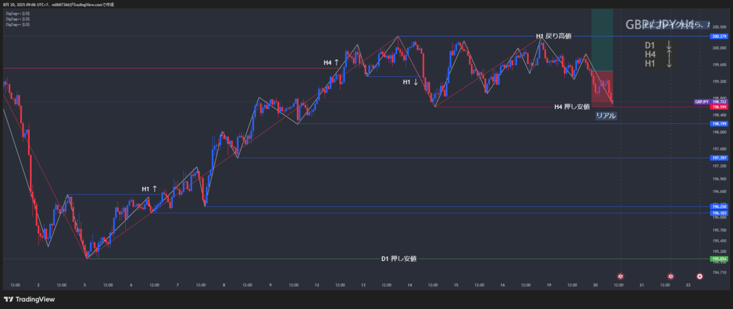Select the 'H1 戻り高値' line label
The height and width of the screenshot is (309, 733).
tap(553, 36)
